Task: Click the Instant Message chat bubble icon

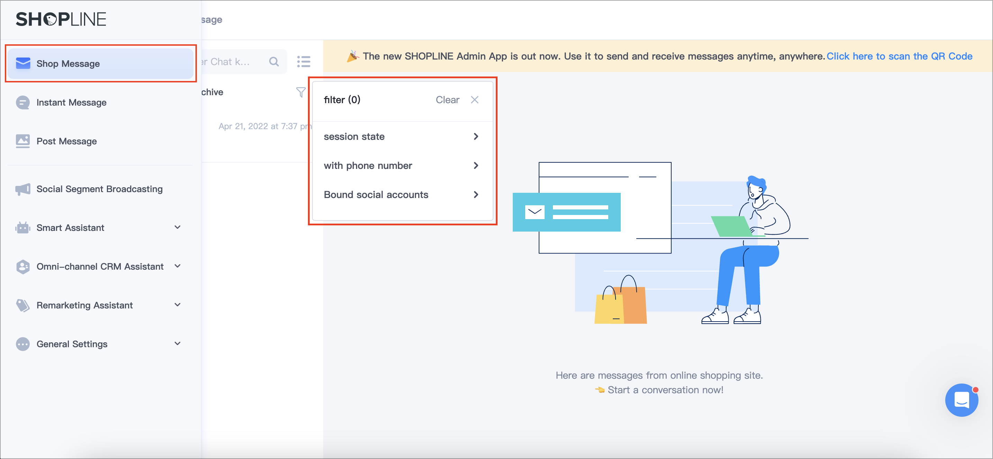Action: pos(23,102)
